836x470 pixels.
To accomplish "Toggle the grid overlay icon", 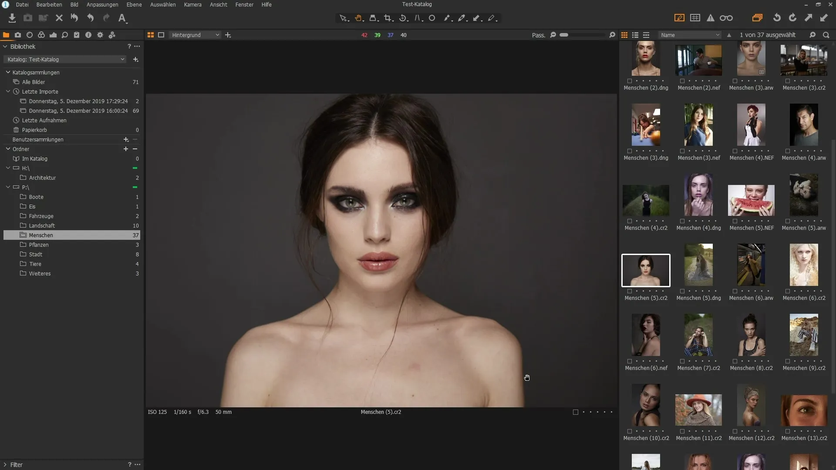I will (x=695, y=18).
